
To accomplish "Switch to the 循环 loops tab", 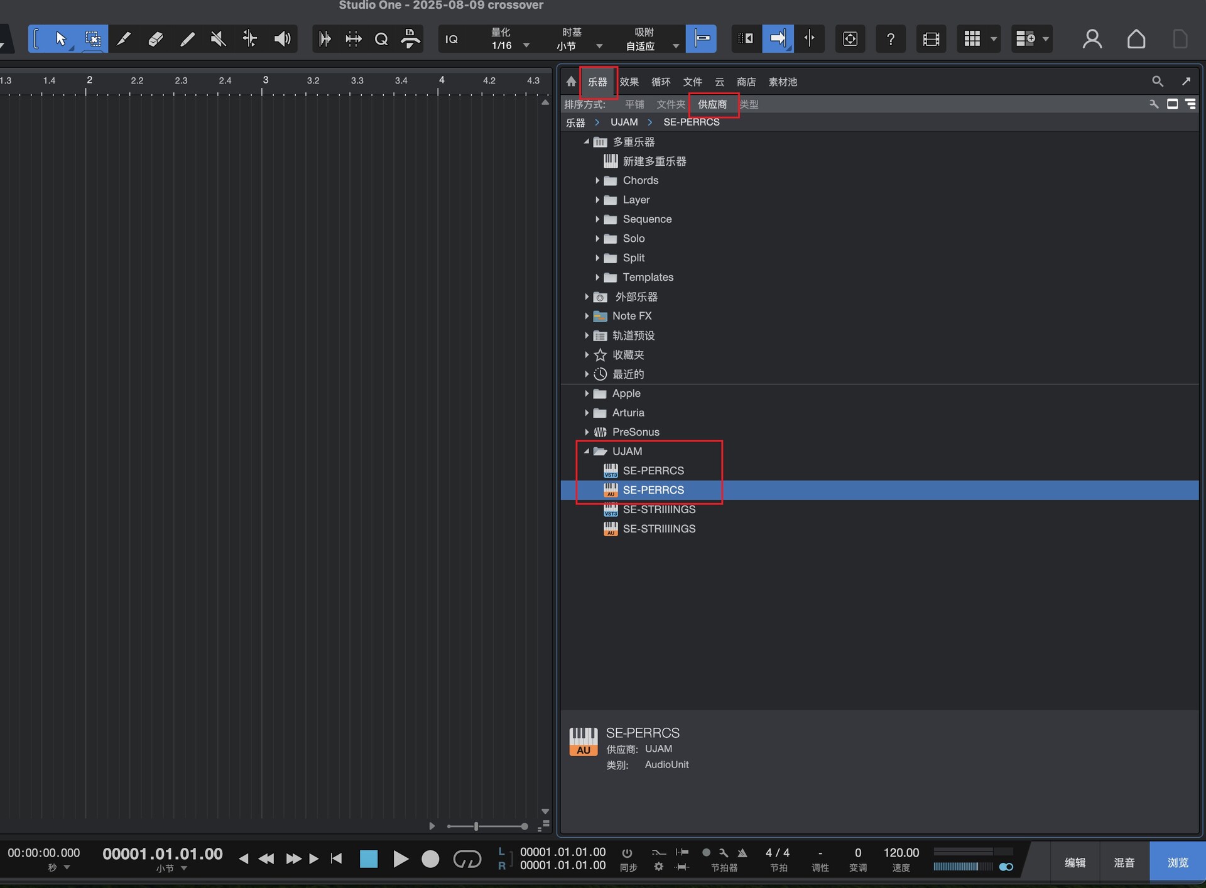I will (x=661, y=82).
